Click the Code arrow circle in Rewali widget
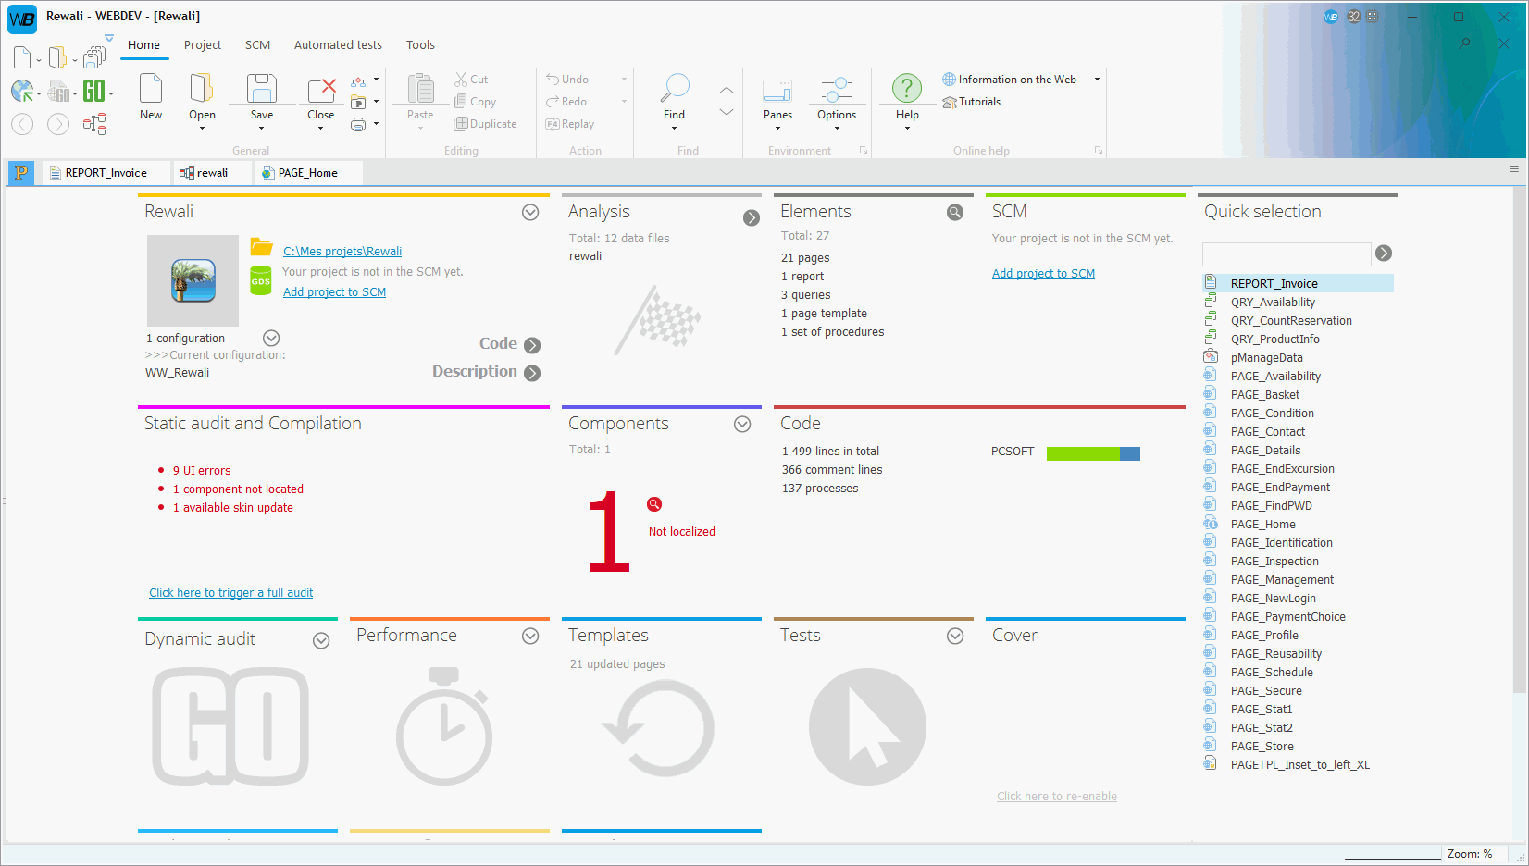The width and height of the screenshot is (1529, 866). (532, 345)
